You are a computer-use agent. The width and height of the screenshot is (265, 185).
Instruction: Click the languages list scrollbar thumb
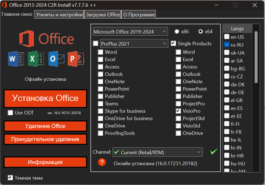point(256,57)
